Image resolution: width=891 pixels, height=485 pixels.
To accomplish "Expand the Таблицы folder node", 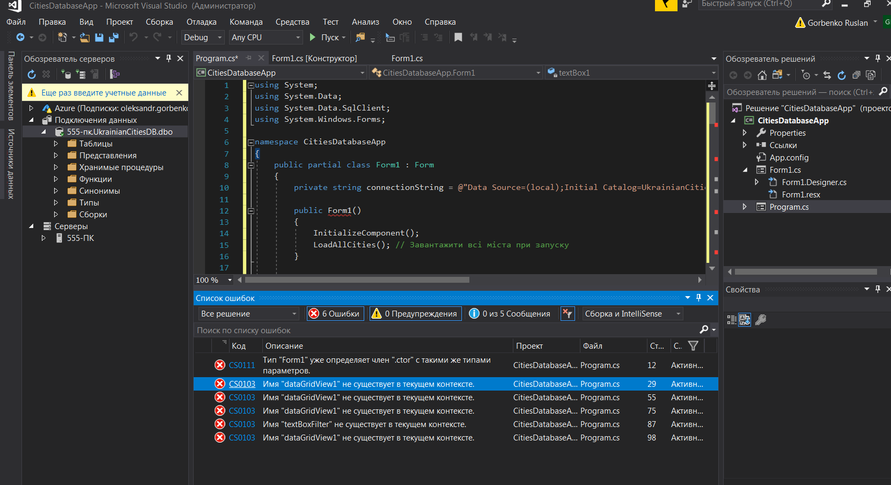I will coord(56,144).
